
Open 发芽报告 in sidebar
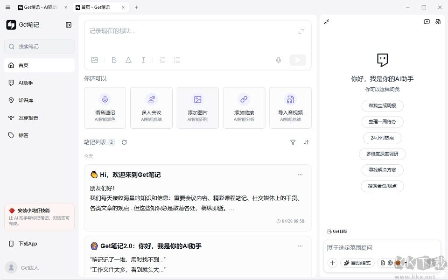pyautogui.click(x=39, y=118)
